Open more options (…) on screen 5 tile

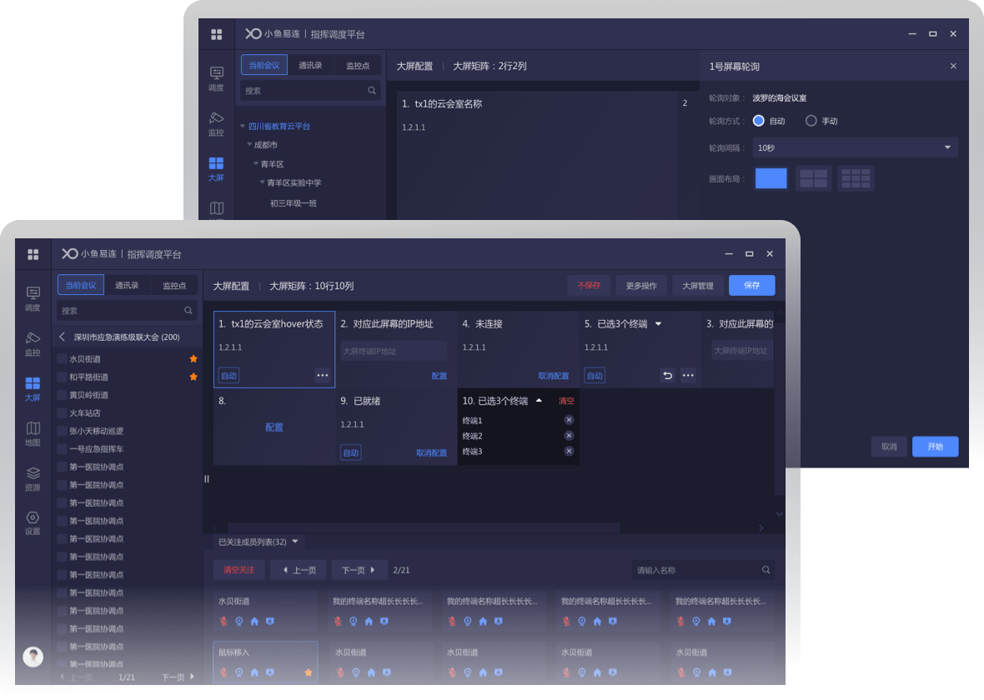688,375
